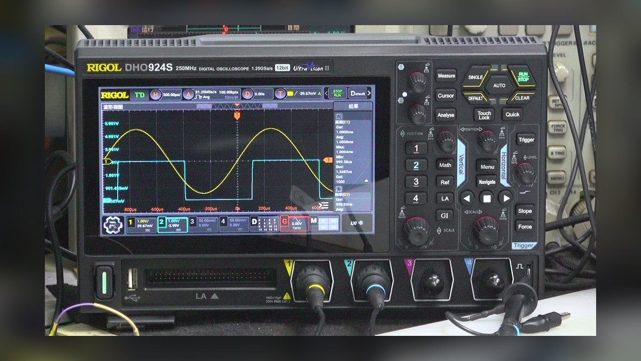Open the horizontal Menu key
Image resolution: width=641 pixels, height=361 pixels.
[x=487, y=167]
